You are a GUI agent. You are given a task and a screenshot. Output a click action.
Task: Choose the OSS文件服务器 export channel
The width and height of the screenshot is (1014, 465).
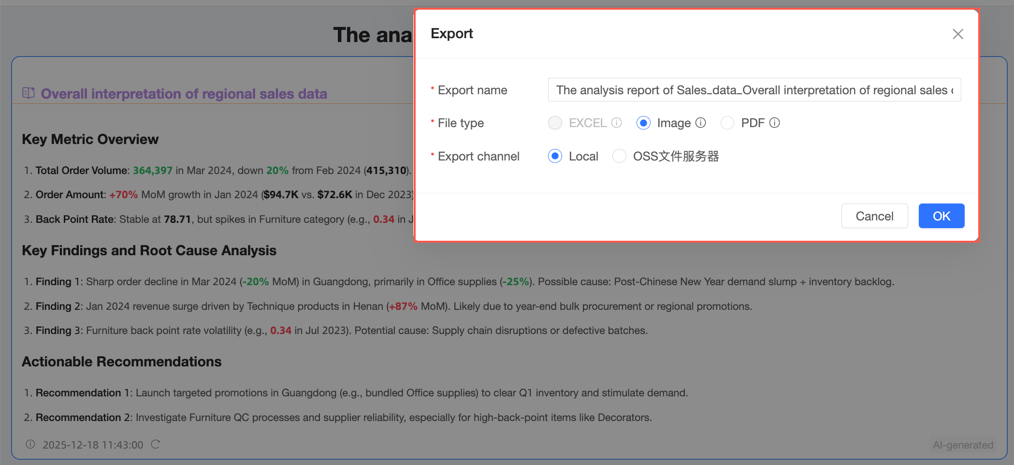(619, 156)
